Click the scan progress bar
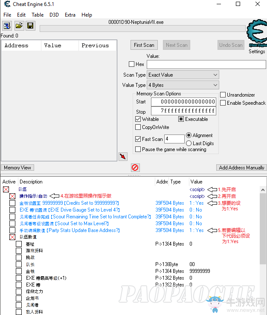The height and width of the screenshot is (315, 267). [142, 29]
